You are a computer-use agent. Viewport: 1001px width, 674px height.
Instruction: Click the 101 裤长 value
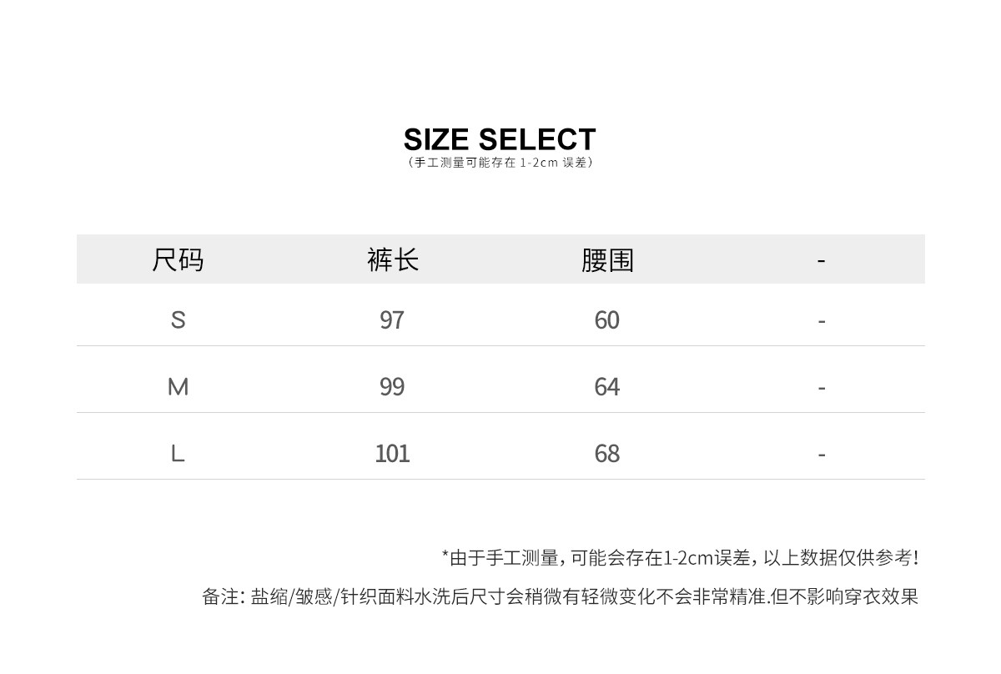coord(392,453)
